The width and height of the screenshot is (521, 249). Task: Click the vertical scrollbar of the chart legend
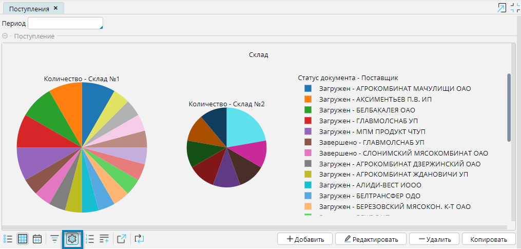pyautogui.click(x=509, y=107)
